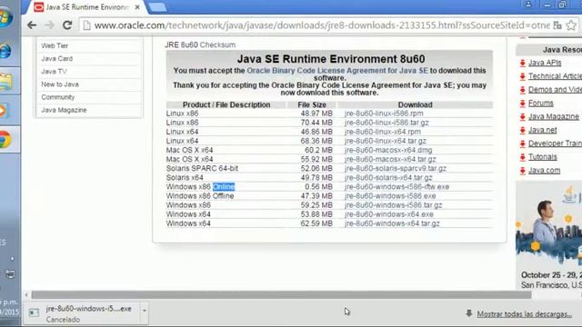Download jre-8u60-linux-i586.tar.gz
This screenshot has width=582, height=327.
tap(386, 123)
